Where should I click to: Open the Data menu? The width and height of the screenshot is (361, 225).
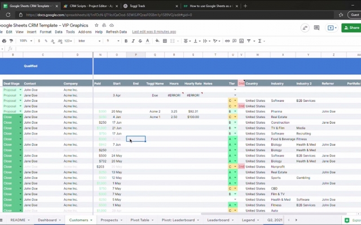(x=59, y=32)
